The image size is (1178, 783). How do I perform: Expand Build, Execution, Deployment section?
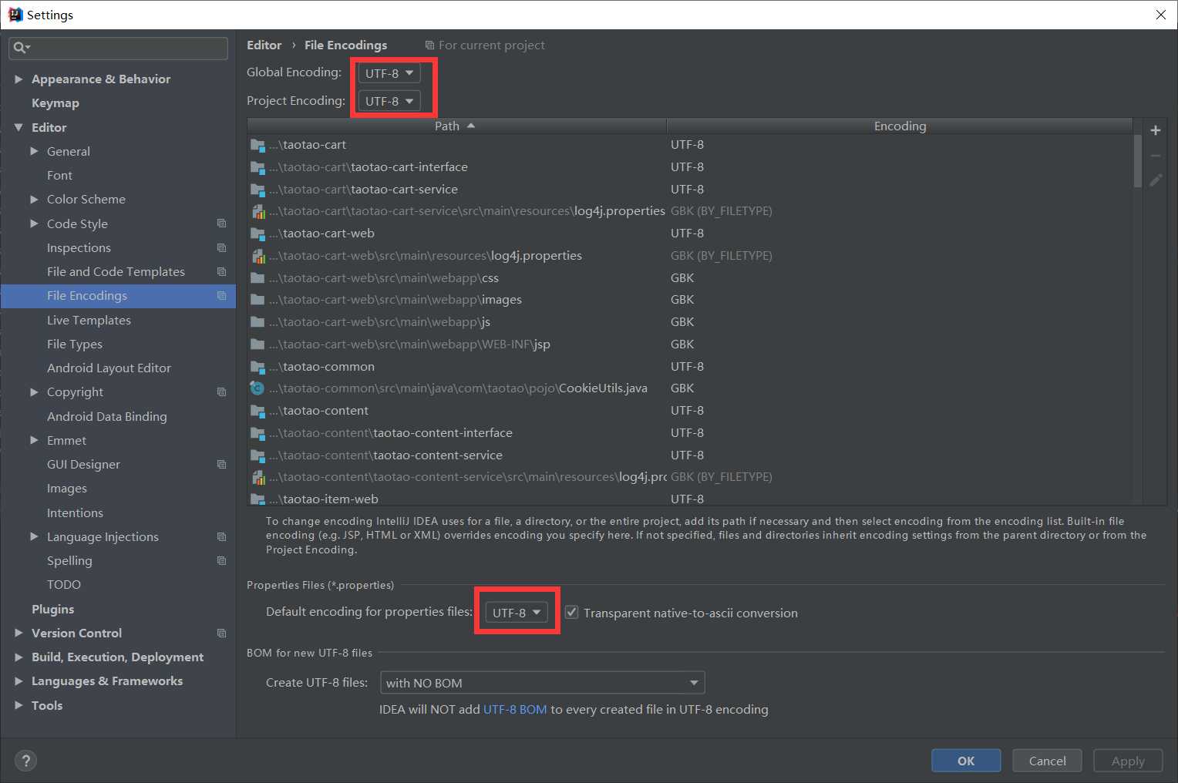click(x=19, y=657)
